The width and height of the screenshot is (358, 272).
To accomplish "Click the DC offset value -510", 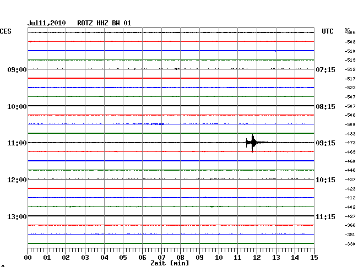I will 350,51.
